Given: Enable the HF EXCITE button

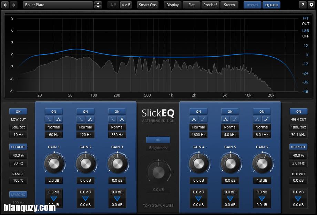Looking at the screenshot, I should tap(298, 147).
